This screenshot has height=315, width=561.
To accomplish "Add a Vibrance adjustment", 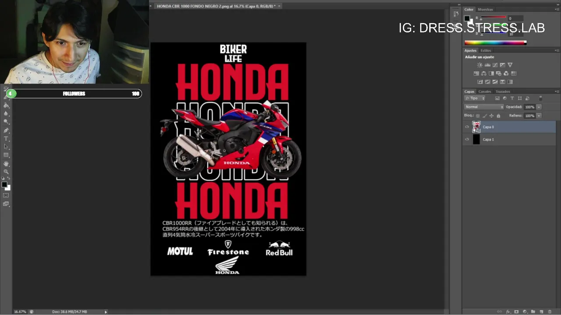I will pos(510,65).
